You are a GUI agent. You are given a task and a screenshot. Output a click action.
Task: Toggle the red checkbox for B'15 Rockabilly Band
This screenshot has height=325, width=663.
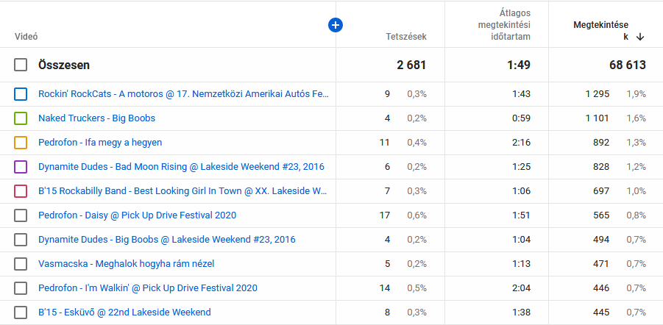21,191
